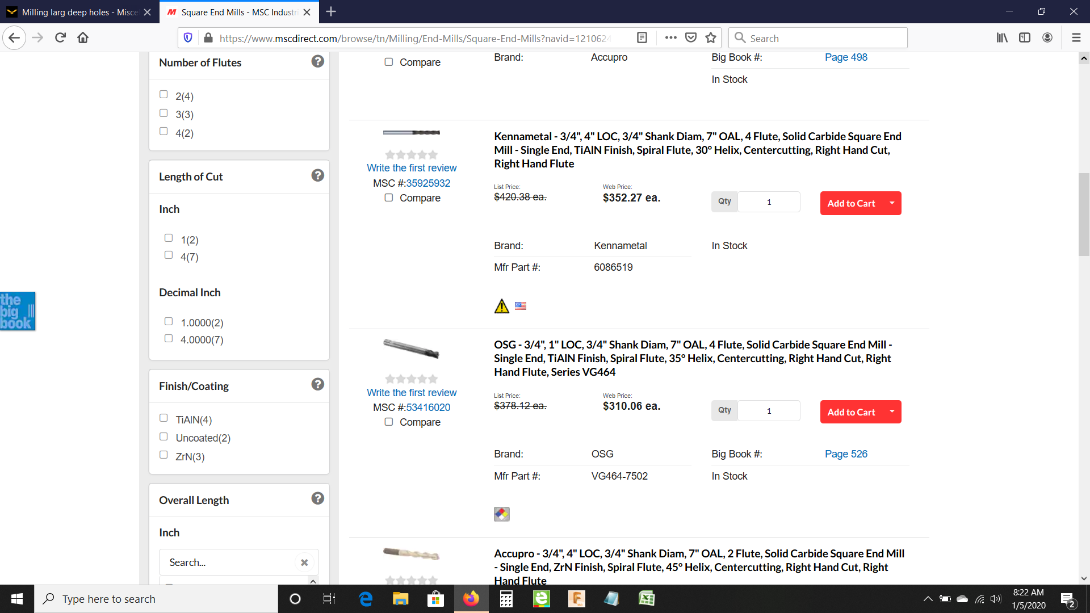This screenshot has width=1090, height=613.
Task: Click the hazard warning triangle icon
Action: tap(501, 306)
